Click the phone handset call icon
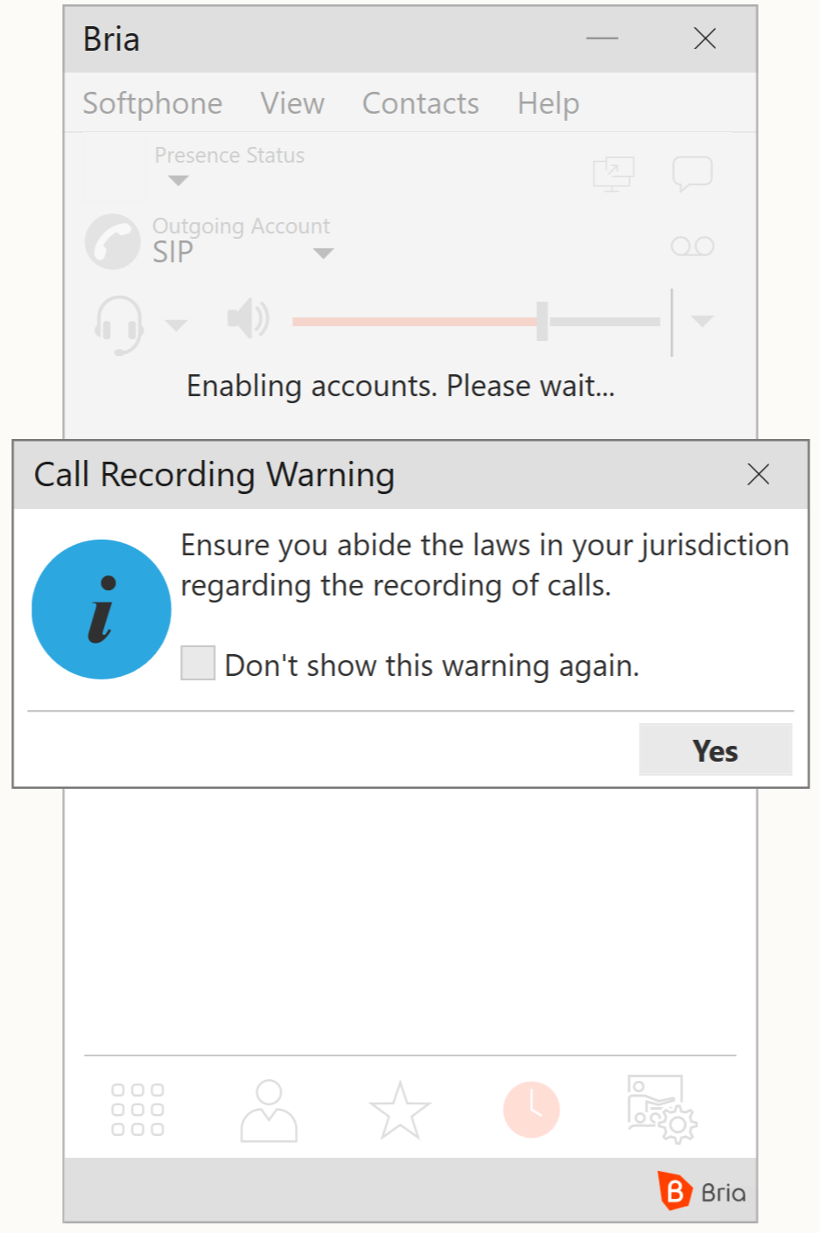Image resolution: width=819 pixels, height=1233 pixels. [x=113, y=241]
